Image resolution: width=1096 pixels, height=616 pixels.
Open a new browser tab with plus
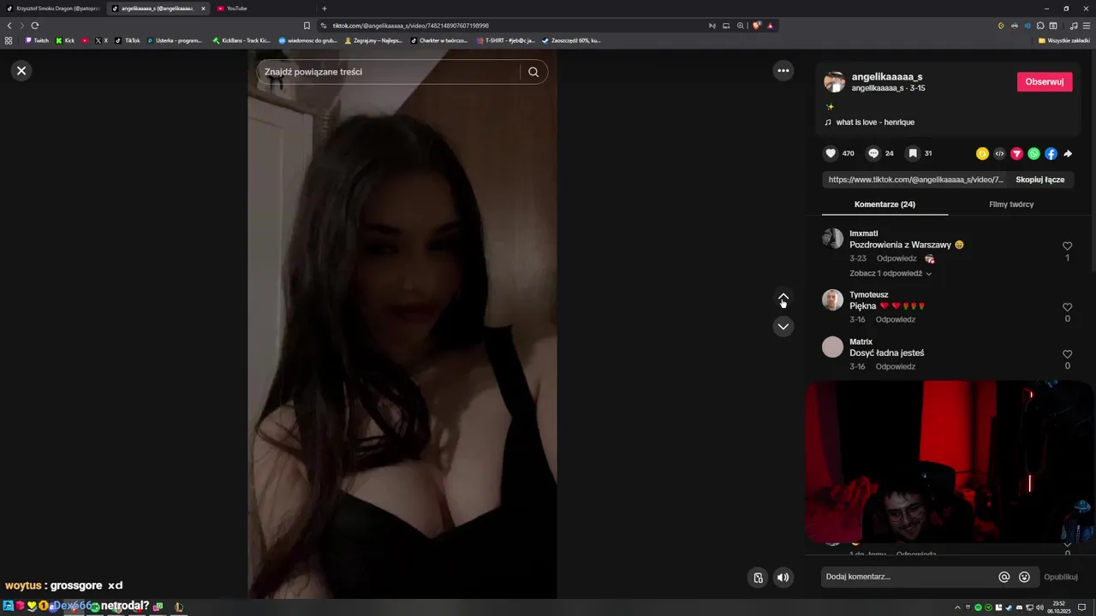coord(324,9)
